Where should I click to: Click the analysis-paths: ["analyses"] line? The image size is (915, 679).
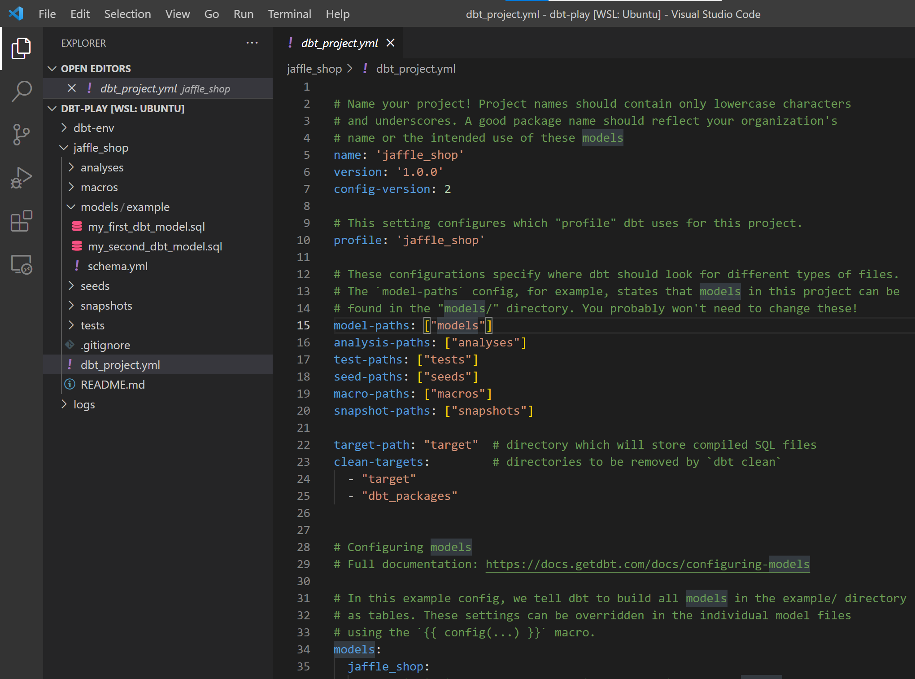[430, 342]
